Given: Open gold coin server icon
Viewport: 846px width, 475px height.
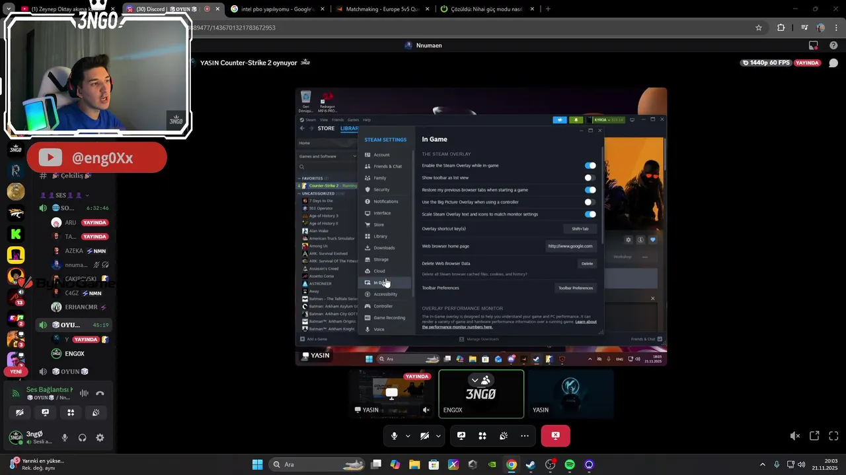Looking at the screenshot, I should pos(16,191).
